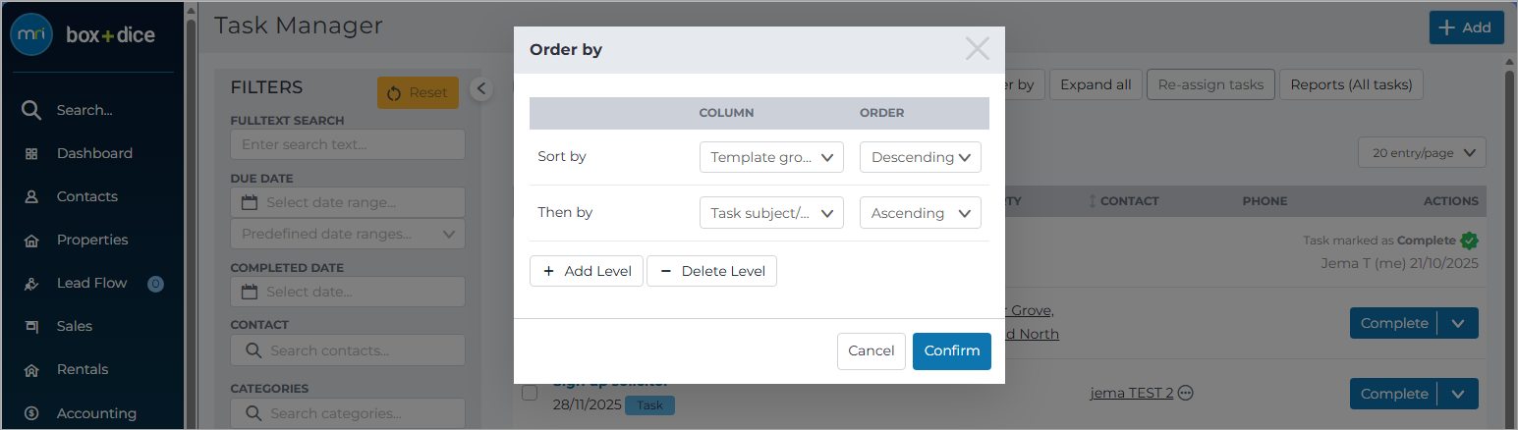Image resolution: width=1518 pixels, height=430 pixels.
Task: Click Add Level button
Action: click(587, 271)
